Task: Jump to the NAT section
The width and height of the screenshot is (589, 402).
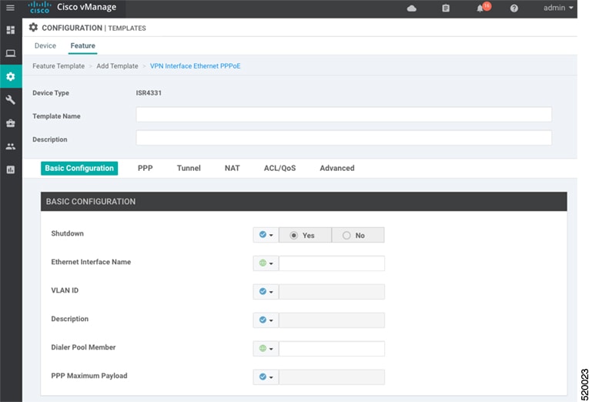Action: pos(233,169)
